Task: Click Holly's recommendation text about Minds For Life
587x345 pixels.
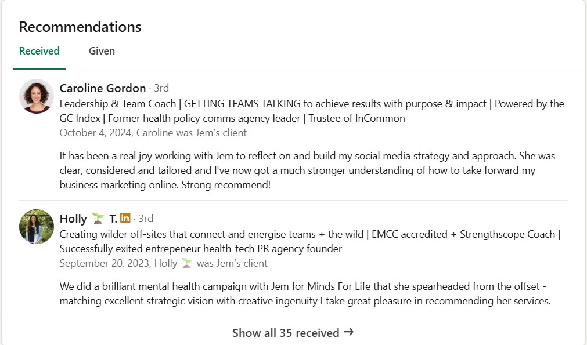Action: [x=305, y=293]
